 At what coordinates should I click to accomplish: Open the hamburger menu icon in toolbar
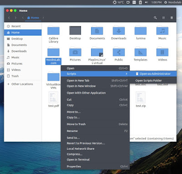click(172, 18)
